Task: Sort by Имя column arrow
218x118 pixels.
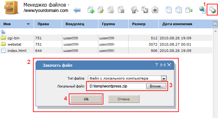Action: 28,24
